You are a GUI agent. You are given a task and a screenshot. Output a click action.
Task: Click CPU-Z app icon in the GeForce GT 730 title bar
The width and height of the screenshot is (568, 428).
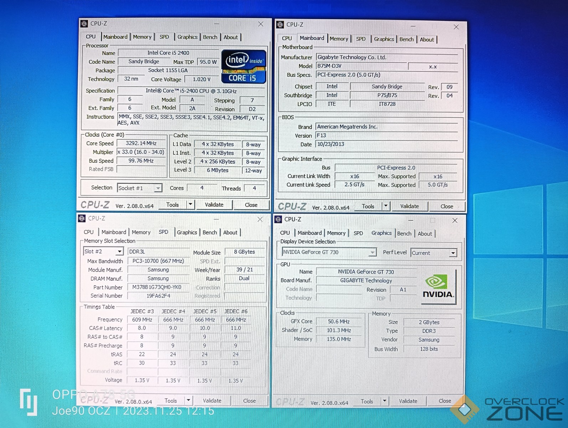pyautogui.click(x=278, y=219)
